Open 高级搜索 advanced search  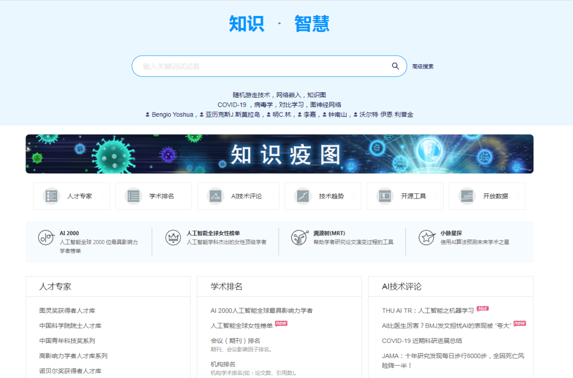pyautogui.click(x=423, y=66)
